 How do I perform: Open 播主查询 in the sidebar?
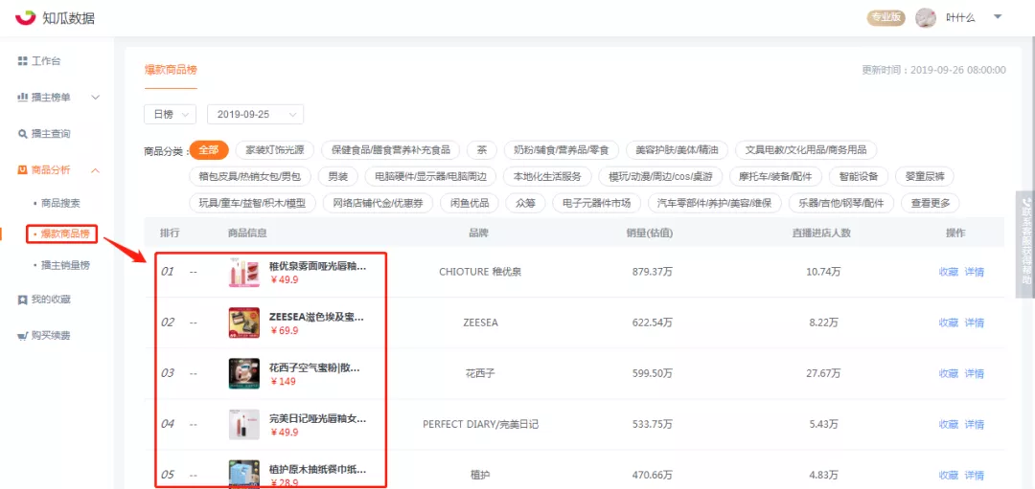[x=51, y=134]
